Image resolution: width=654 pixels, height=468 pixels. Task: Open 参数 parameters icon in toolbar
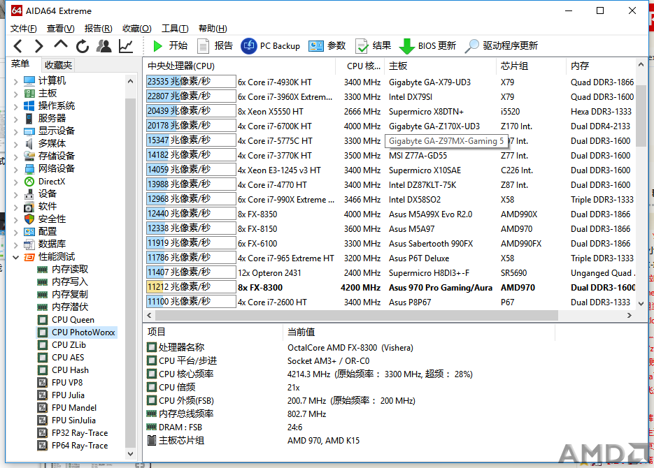point(316,46)
